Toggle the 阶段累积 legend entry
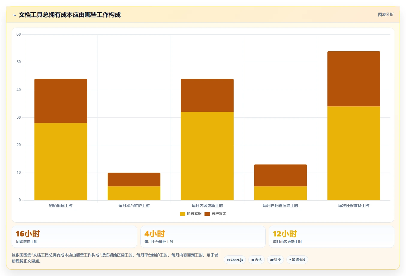Viewport: 406px width, 276px height. tap(191, 214)
